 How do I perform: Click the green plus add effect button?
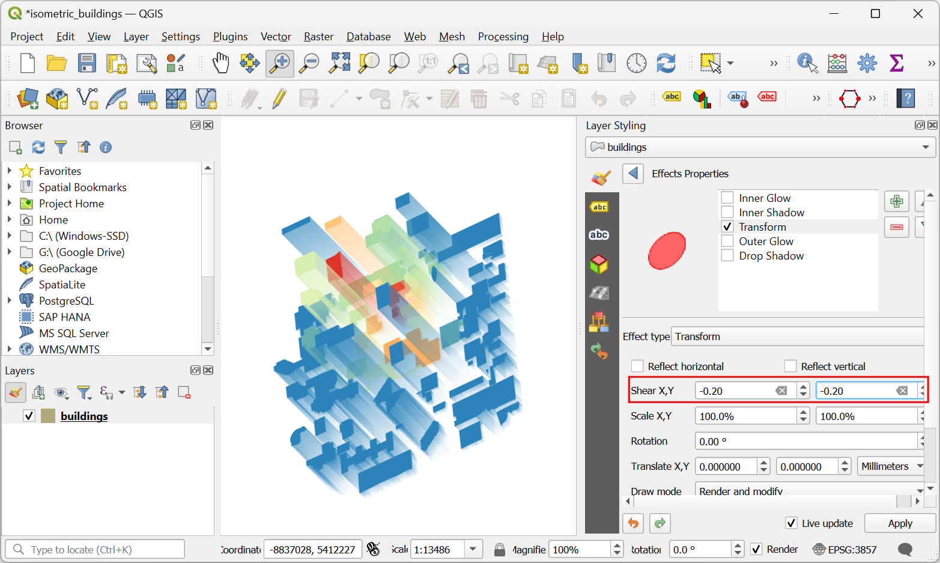896,201
